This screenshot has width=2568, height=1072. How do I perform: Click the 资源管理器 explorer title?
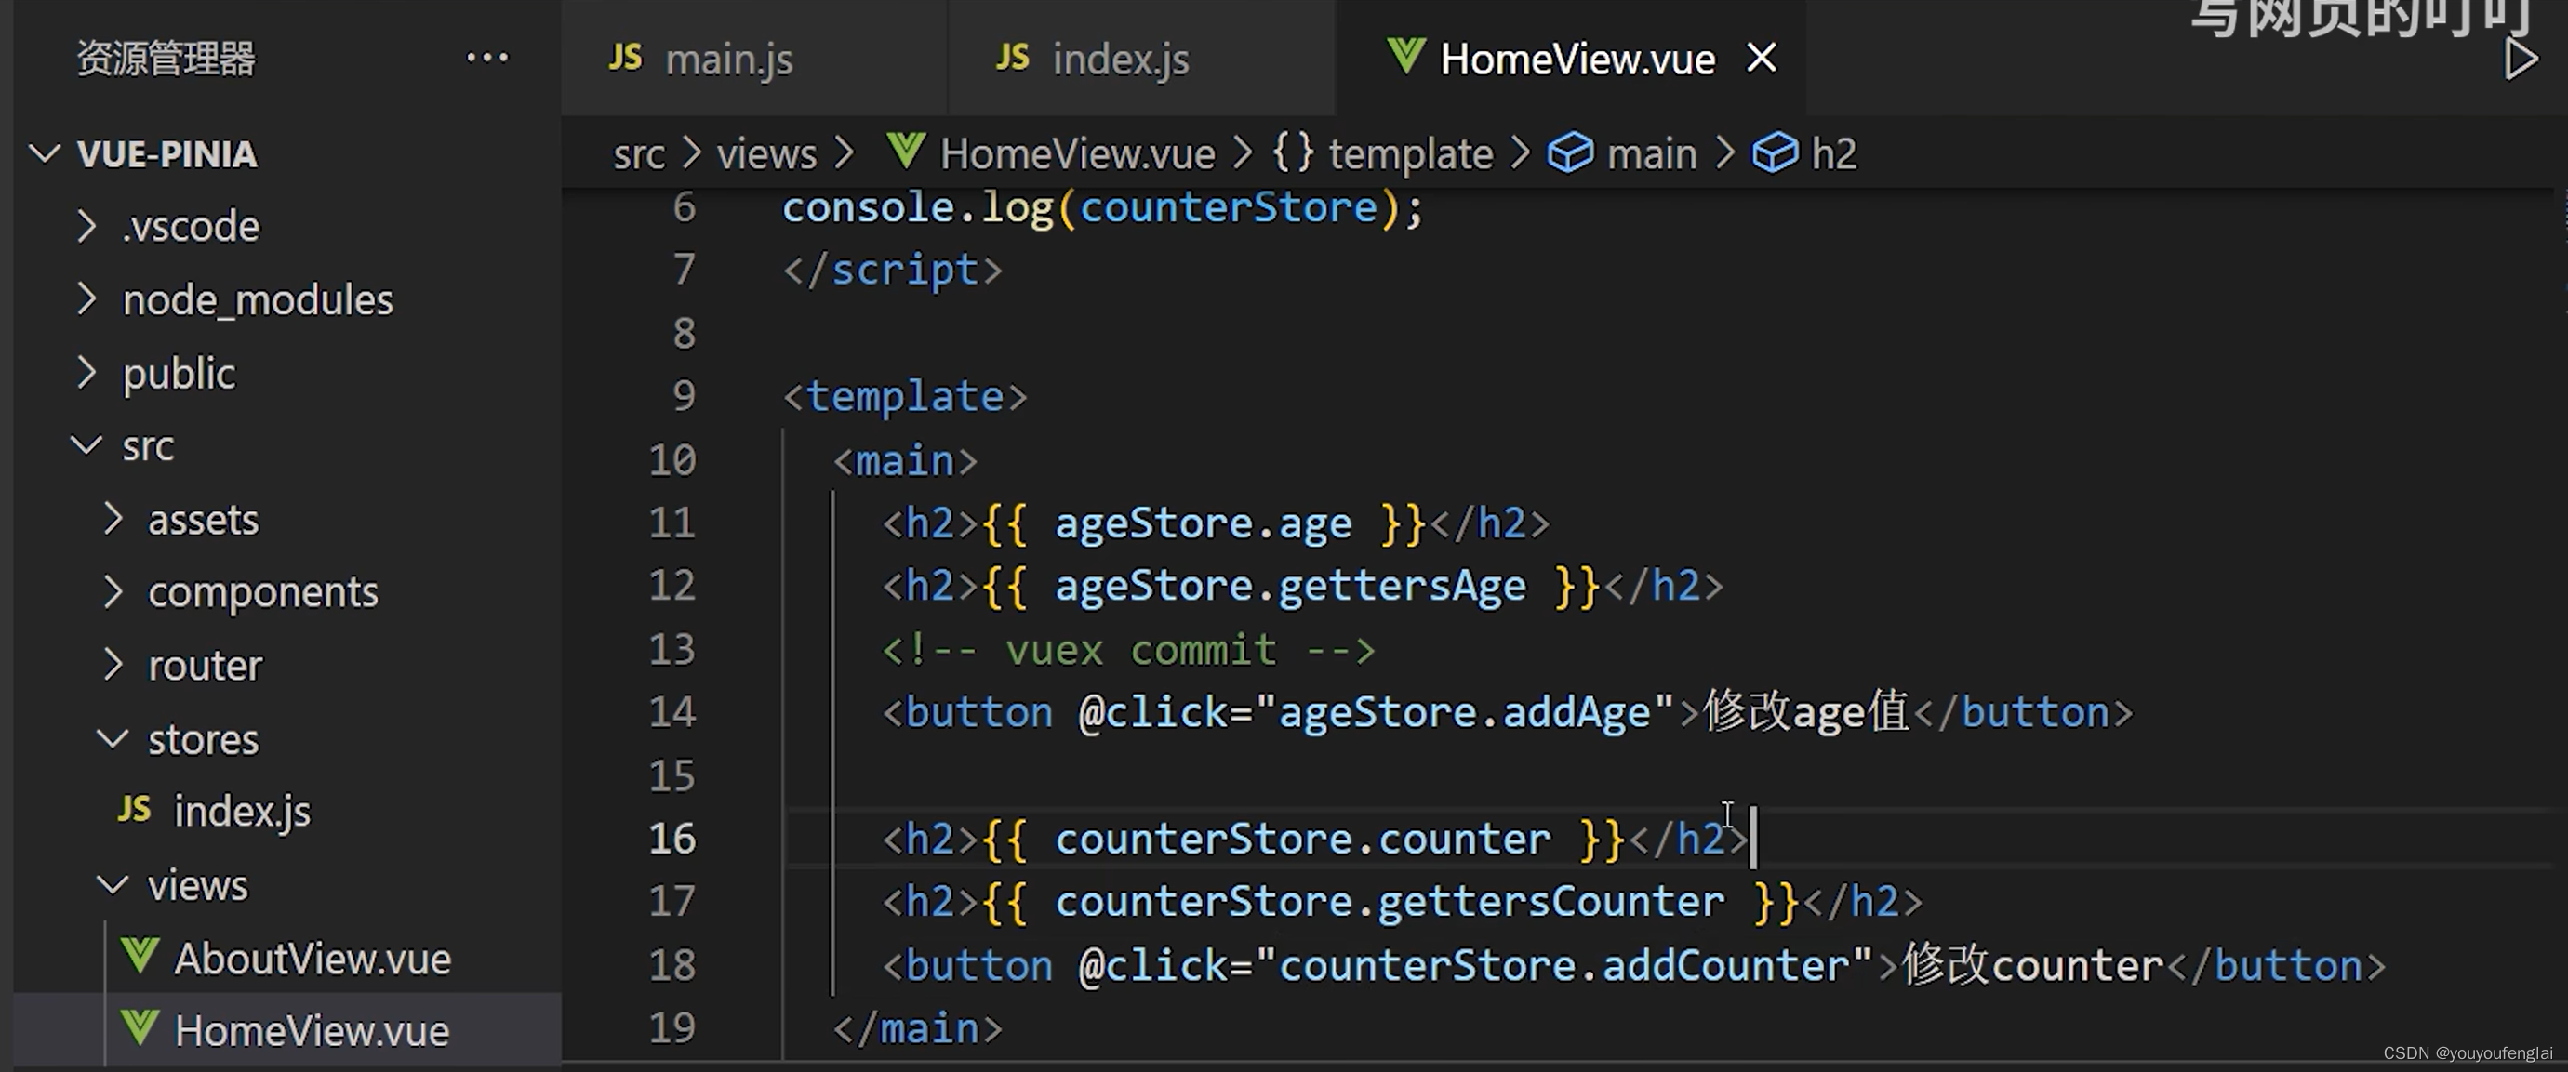(166, 58)
